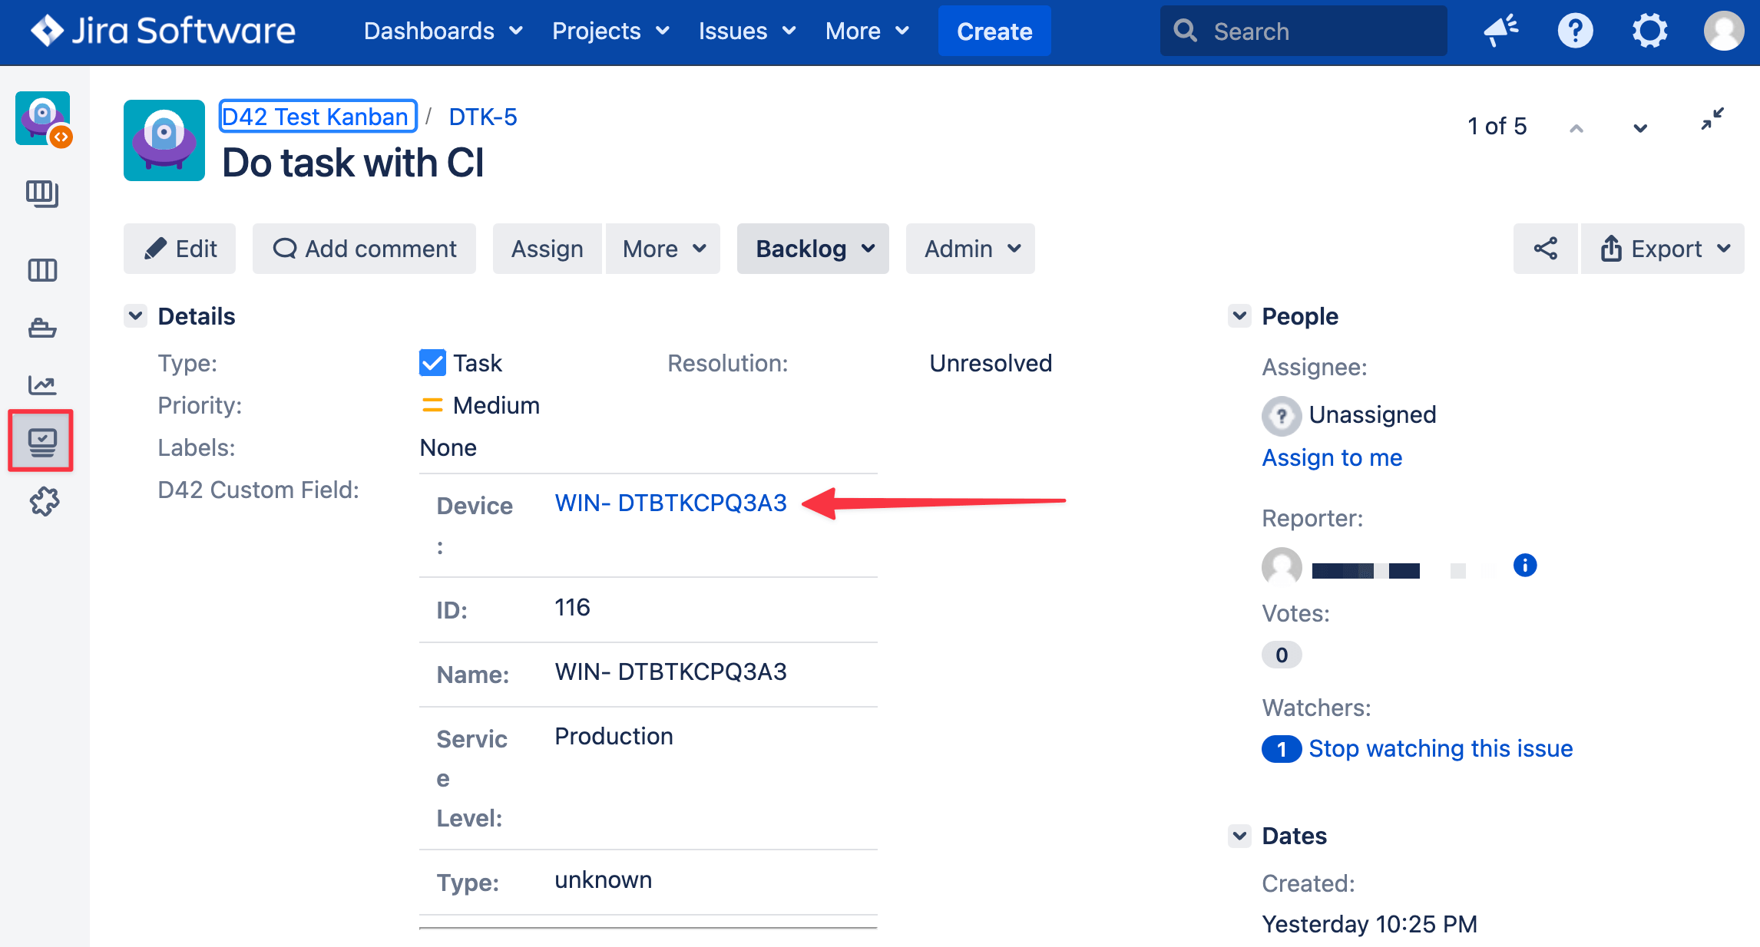Click the add-ons puzzle sidebar icon

tap(44, 502)
